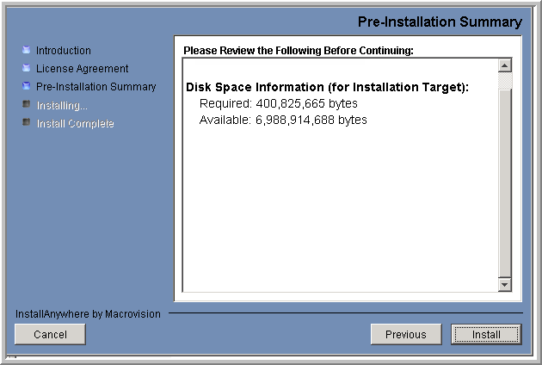The height and width of the screenshot is (365, 542).
Task: Cancel the installation
Action: [x=50, y=335]
